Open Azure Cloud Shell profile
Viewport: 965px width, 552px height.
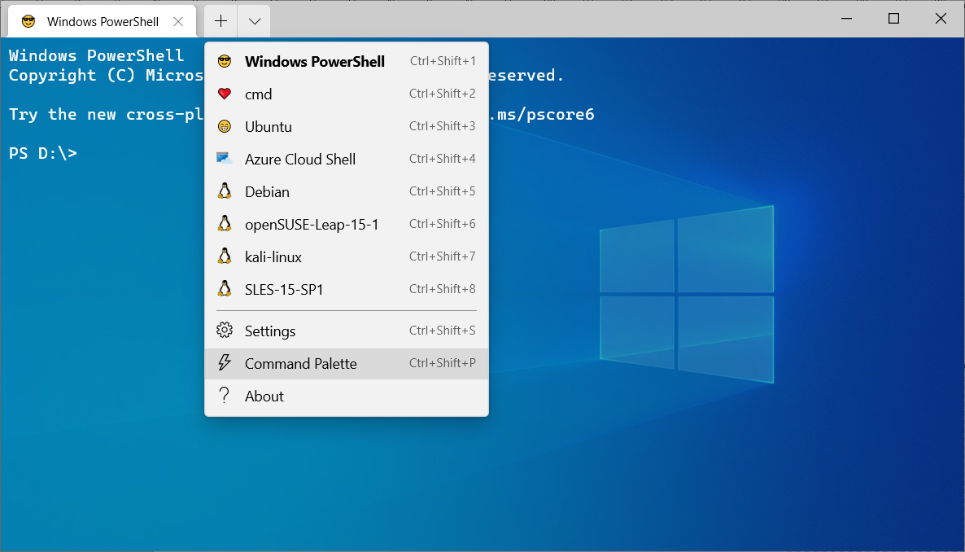(347, 159)
